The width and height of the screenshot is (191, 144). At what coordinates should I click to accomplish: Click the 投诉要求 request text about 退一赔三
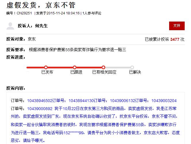coord(77,50)
